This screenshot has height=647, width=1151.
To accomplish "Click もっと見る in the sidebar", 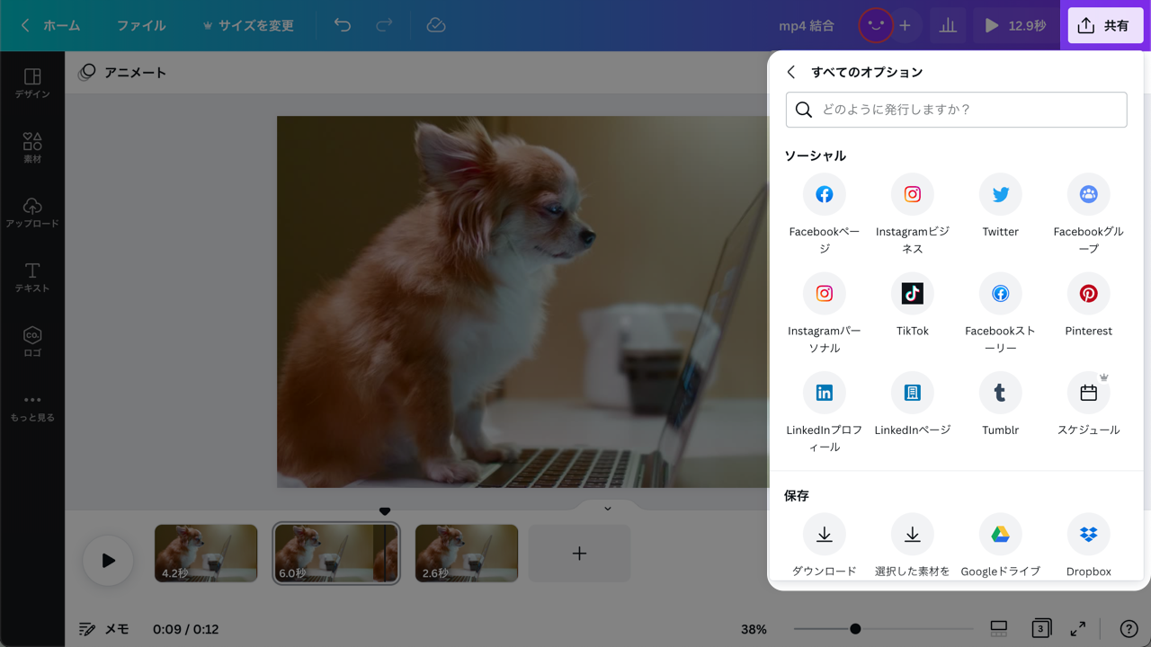I will coord(32,407).
